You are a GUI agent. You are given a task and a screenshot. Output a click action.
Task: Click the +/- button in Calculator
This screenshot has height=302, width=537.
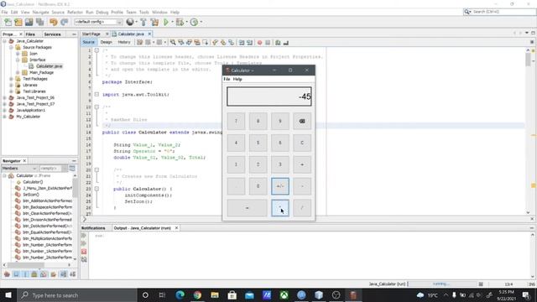(x=279, y=186)
